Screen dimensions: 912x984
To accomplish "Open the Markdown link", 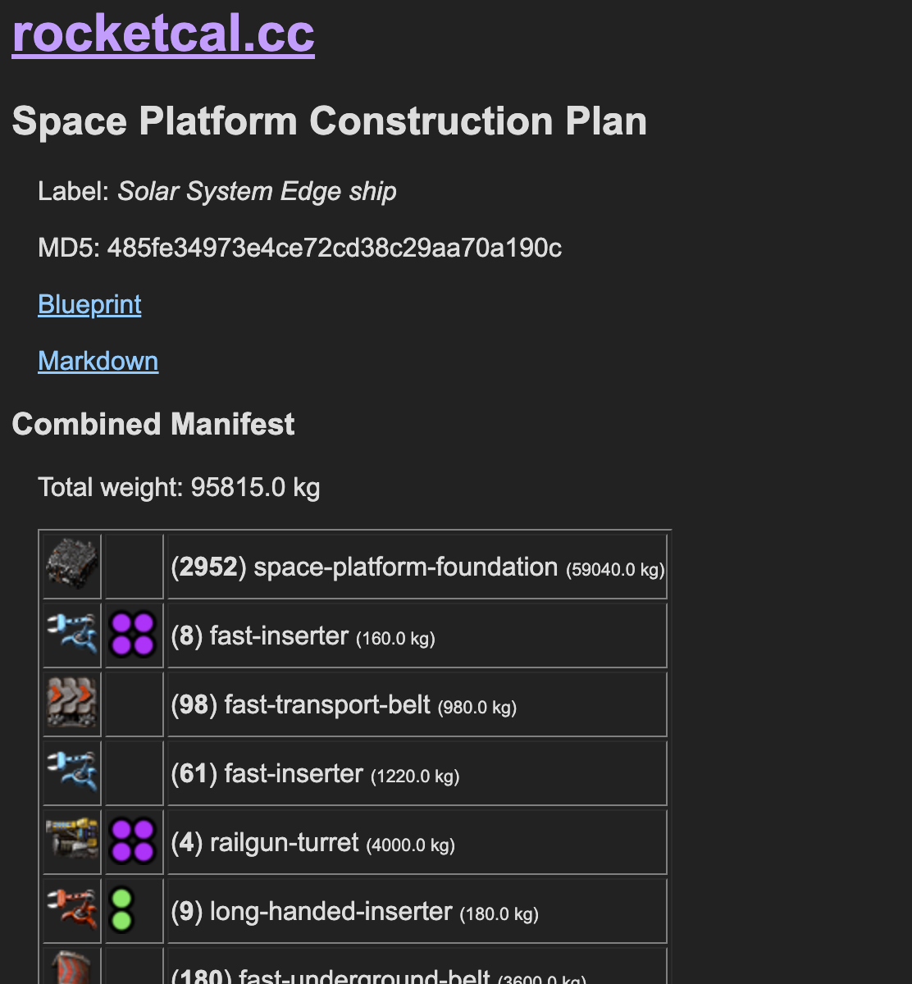I will pos(98,361).
